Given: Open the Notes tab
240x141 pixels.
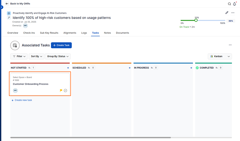Looking at the screenshot, I should click(107, 33).
